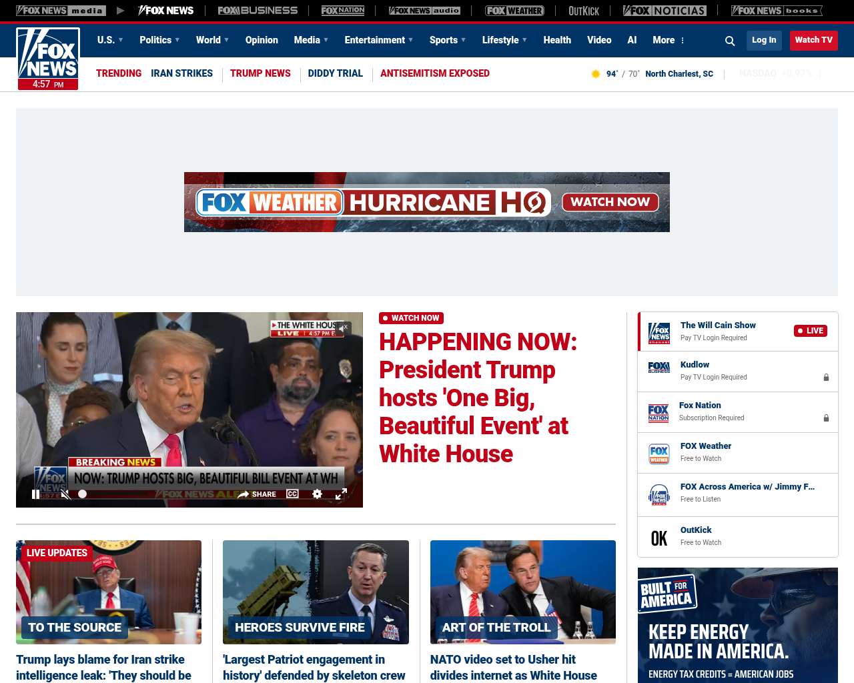Read 'Trump lays blame for Iran strike' article
The image size is (854, 683).
coord(105,667)
